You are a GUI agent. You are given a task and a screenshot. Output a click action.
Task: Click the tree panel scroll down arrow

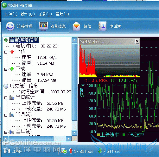[74, 132]
